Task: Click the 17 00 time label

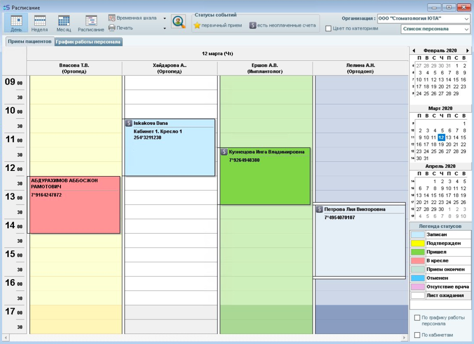Action: [14, 312]
